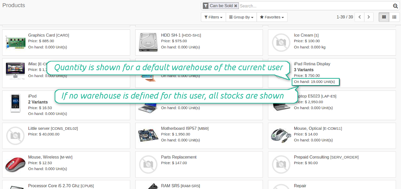Click Prepaid Consulting placeholder image icon
Viewport: 401px width, 189px height.
click(x=281, y=164)
